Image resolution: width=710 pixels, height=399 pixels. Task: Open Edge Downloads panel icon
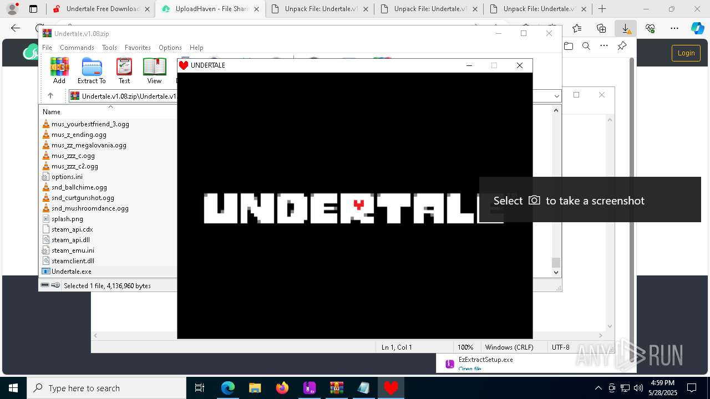coord(626,28)
